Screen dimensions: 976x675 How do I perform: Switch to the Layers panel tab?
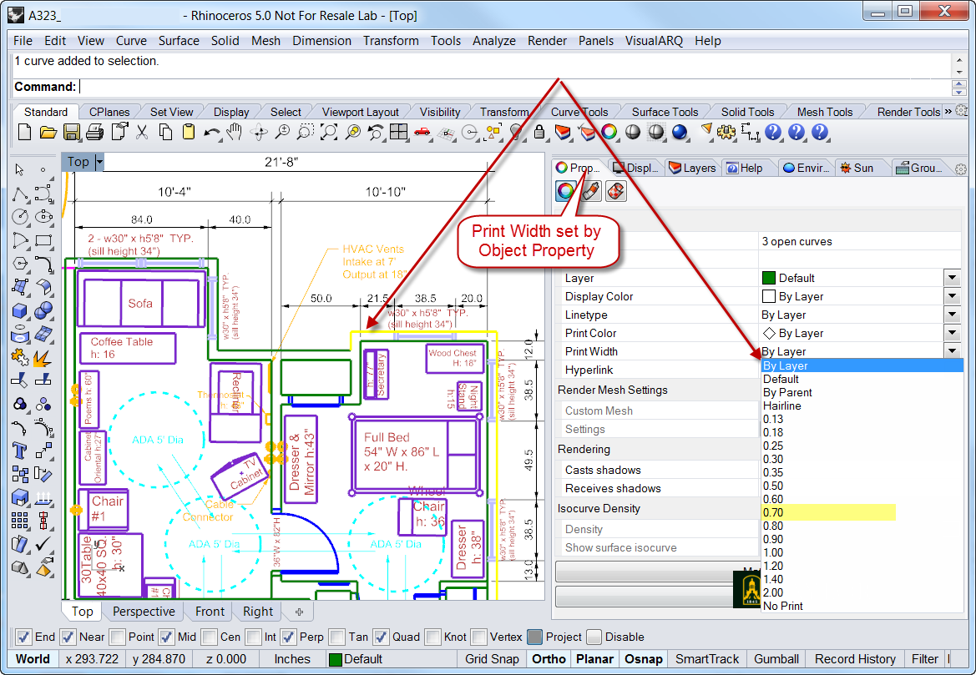click(692, 168)
